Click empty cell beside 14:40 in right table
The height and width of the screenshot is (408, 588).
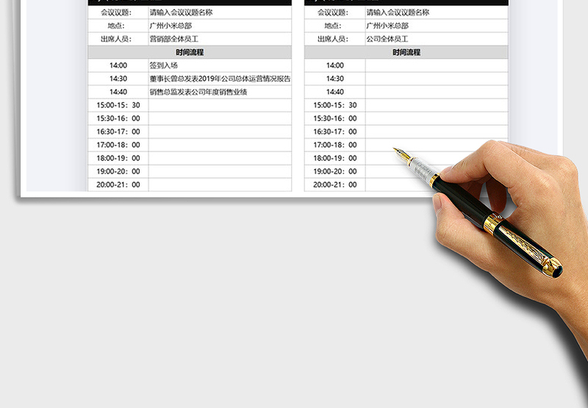coord(437,92)
